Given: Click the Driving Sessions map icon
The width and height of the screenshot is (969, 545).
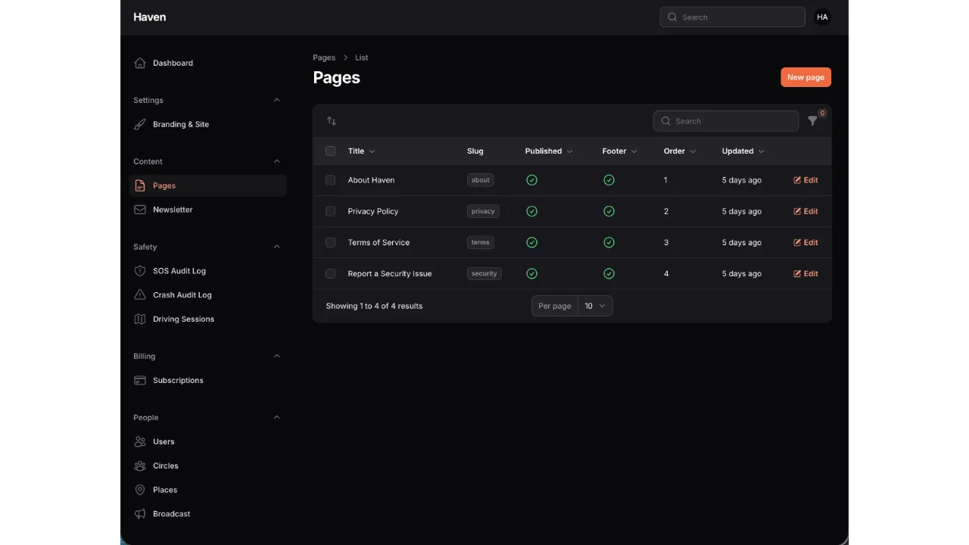Looking at the screenshot, I should [x=140, y=319].
